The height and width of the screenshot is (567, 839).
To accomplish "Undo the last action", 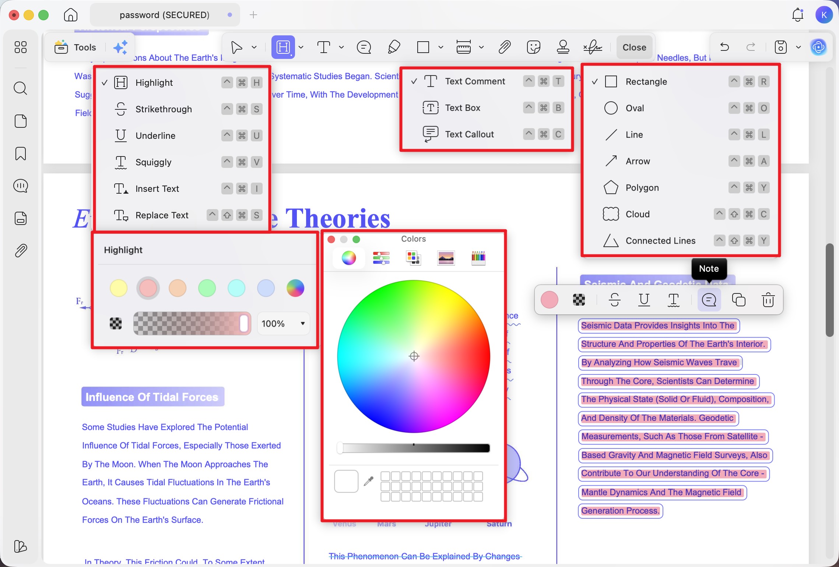I will (x=724, y=47).
